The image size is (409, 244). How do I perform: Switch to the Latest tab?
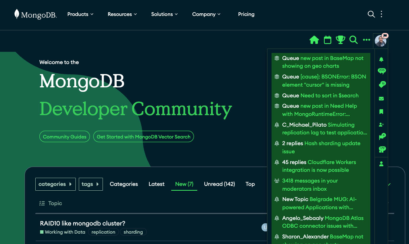pyautogui.click(x=156, y=184)
